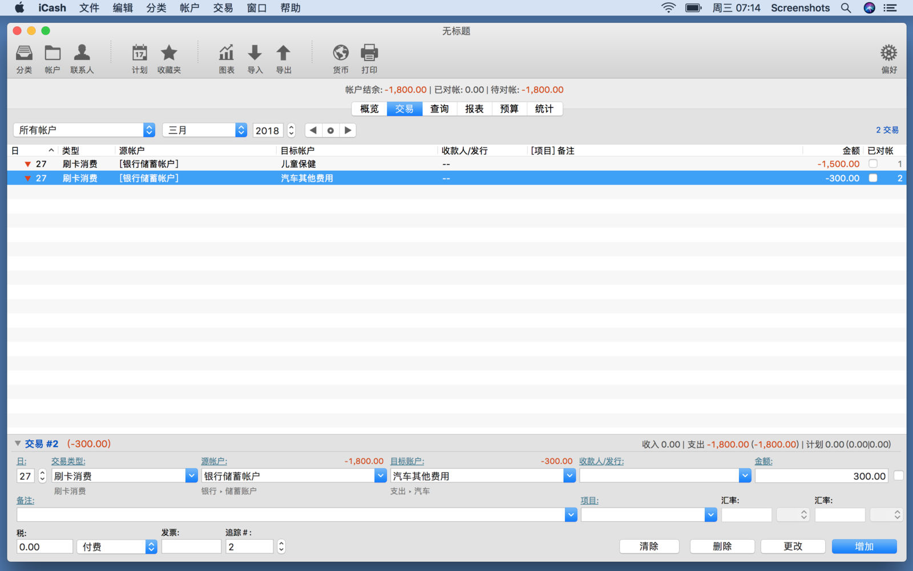The image size is (913, 571).
Task: Click the Wi-Fi status icon
Action: (668, 8)
